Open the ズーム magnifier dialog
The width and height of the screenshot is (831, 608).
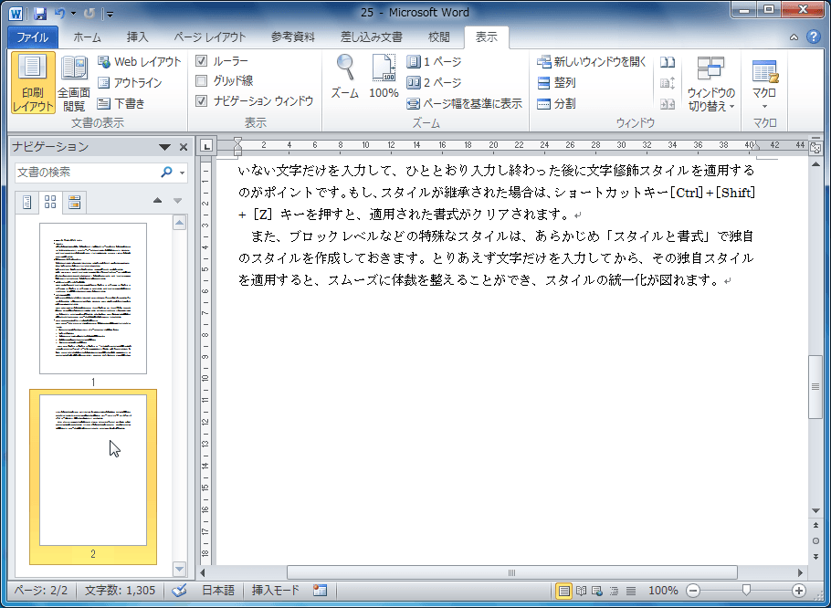click(345, 78)
